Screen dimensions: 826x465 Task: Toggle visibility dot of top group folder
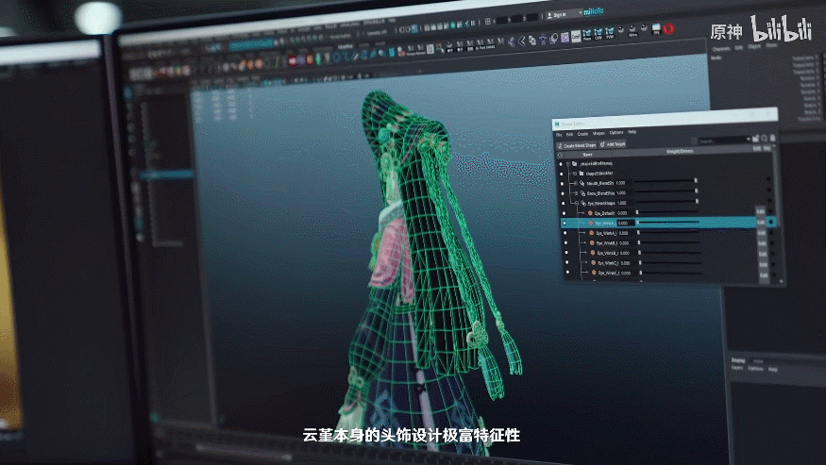pyautogui.click(x=561, y=164)
